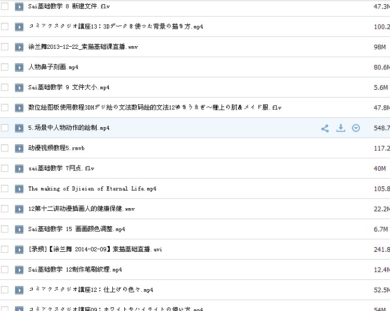Click the video icon for Sai基础教学 12制作笔刷纹理.mp4
The width and height of the screenshot is (390, 311).
click(19, 269)
